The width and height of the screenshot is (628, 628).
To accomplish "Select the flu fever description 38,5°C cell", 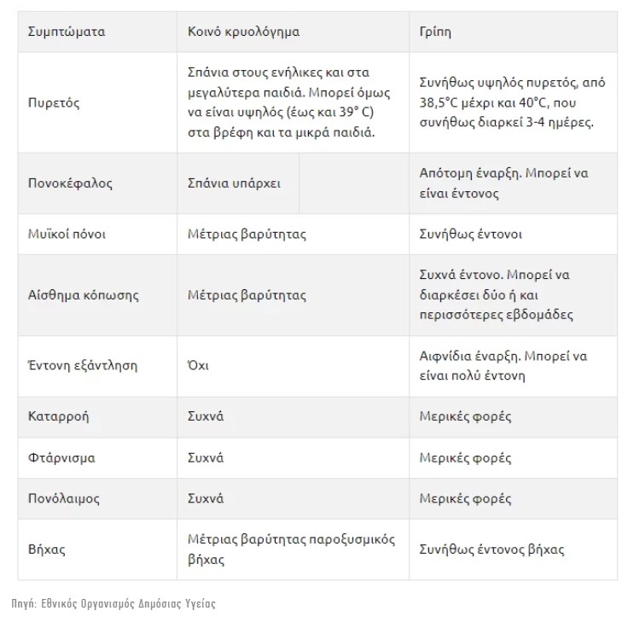I will click(x=512, y=102).
